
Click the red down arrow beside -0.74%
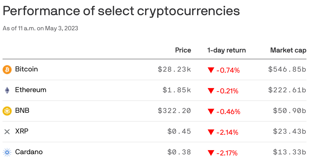point(211,70)
